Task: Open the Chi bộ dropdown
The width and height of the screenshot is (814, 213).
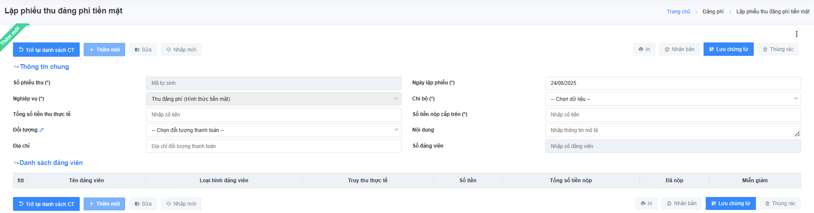Action: pos(673,99)
